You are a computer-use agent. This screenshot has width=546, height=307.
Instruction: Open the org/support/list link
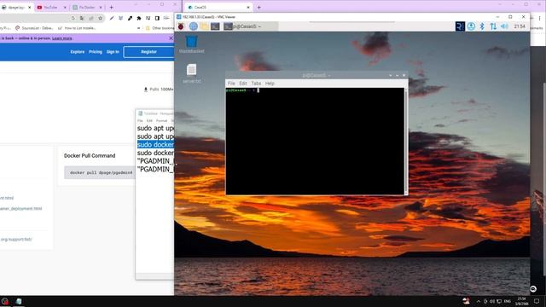point(16,240)
